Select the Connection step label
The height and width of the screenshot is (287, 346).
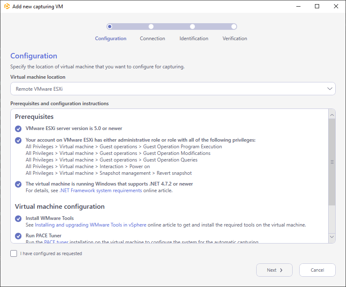tap(152, 39)
